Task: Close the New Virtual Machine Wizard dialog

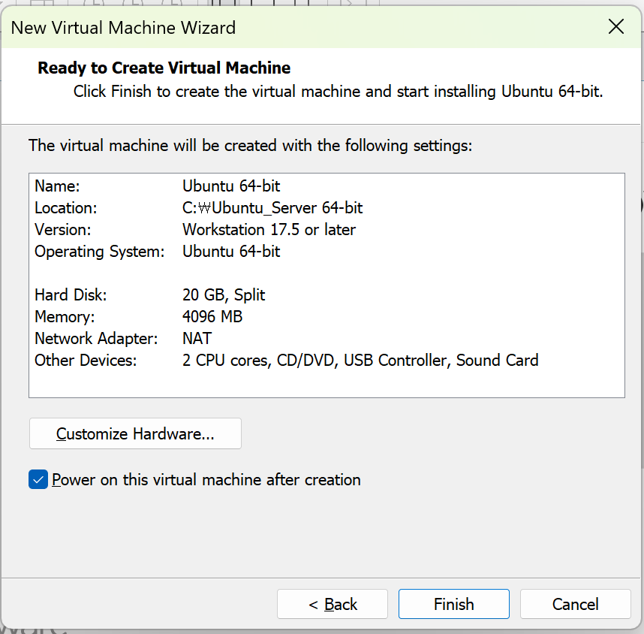Action: click(x=616, y=27)
